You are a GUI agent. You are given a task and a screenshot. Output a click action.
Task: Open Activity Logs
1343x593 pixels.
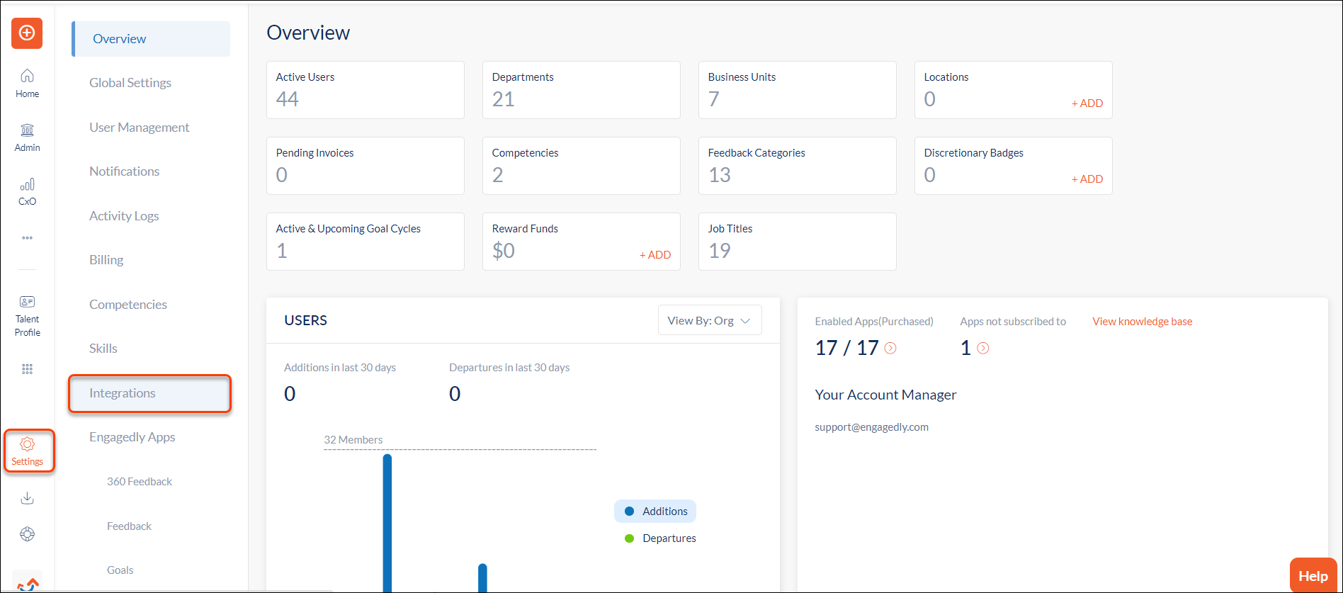pos(124,216)
